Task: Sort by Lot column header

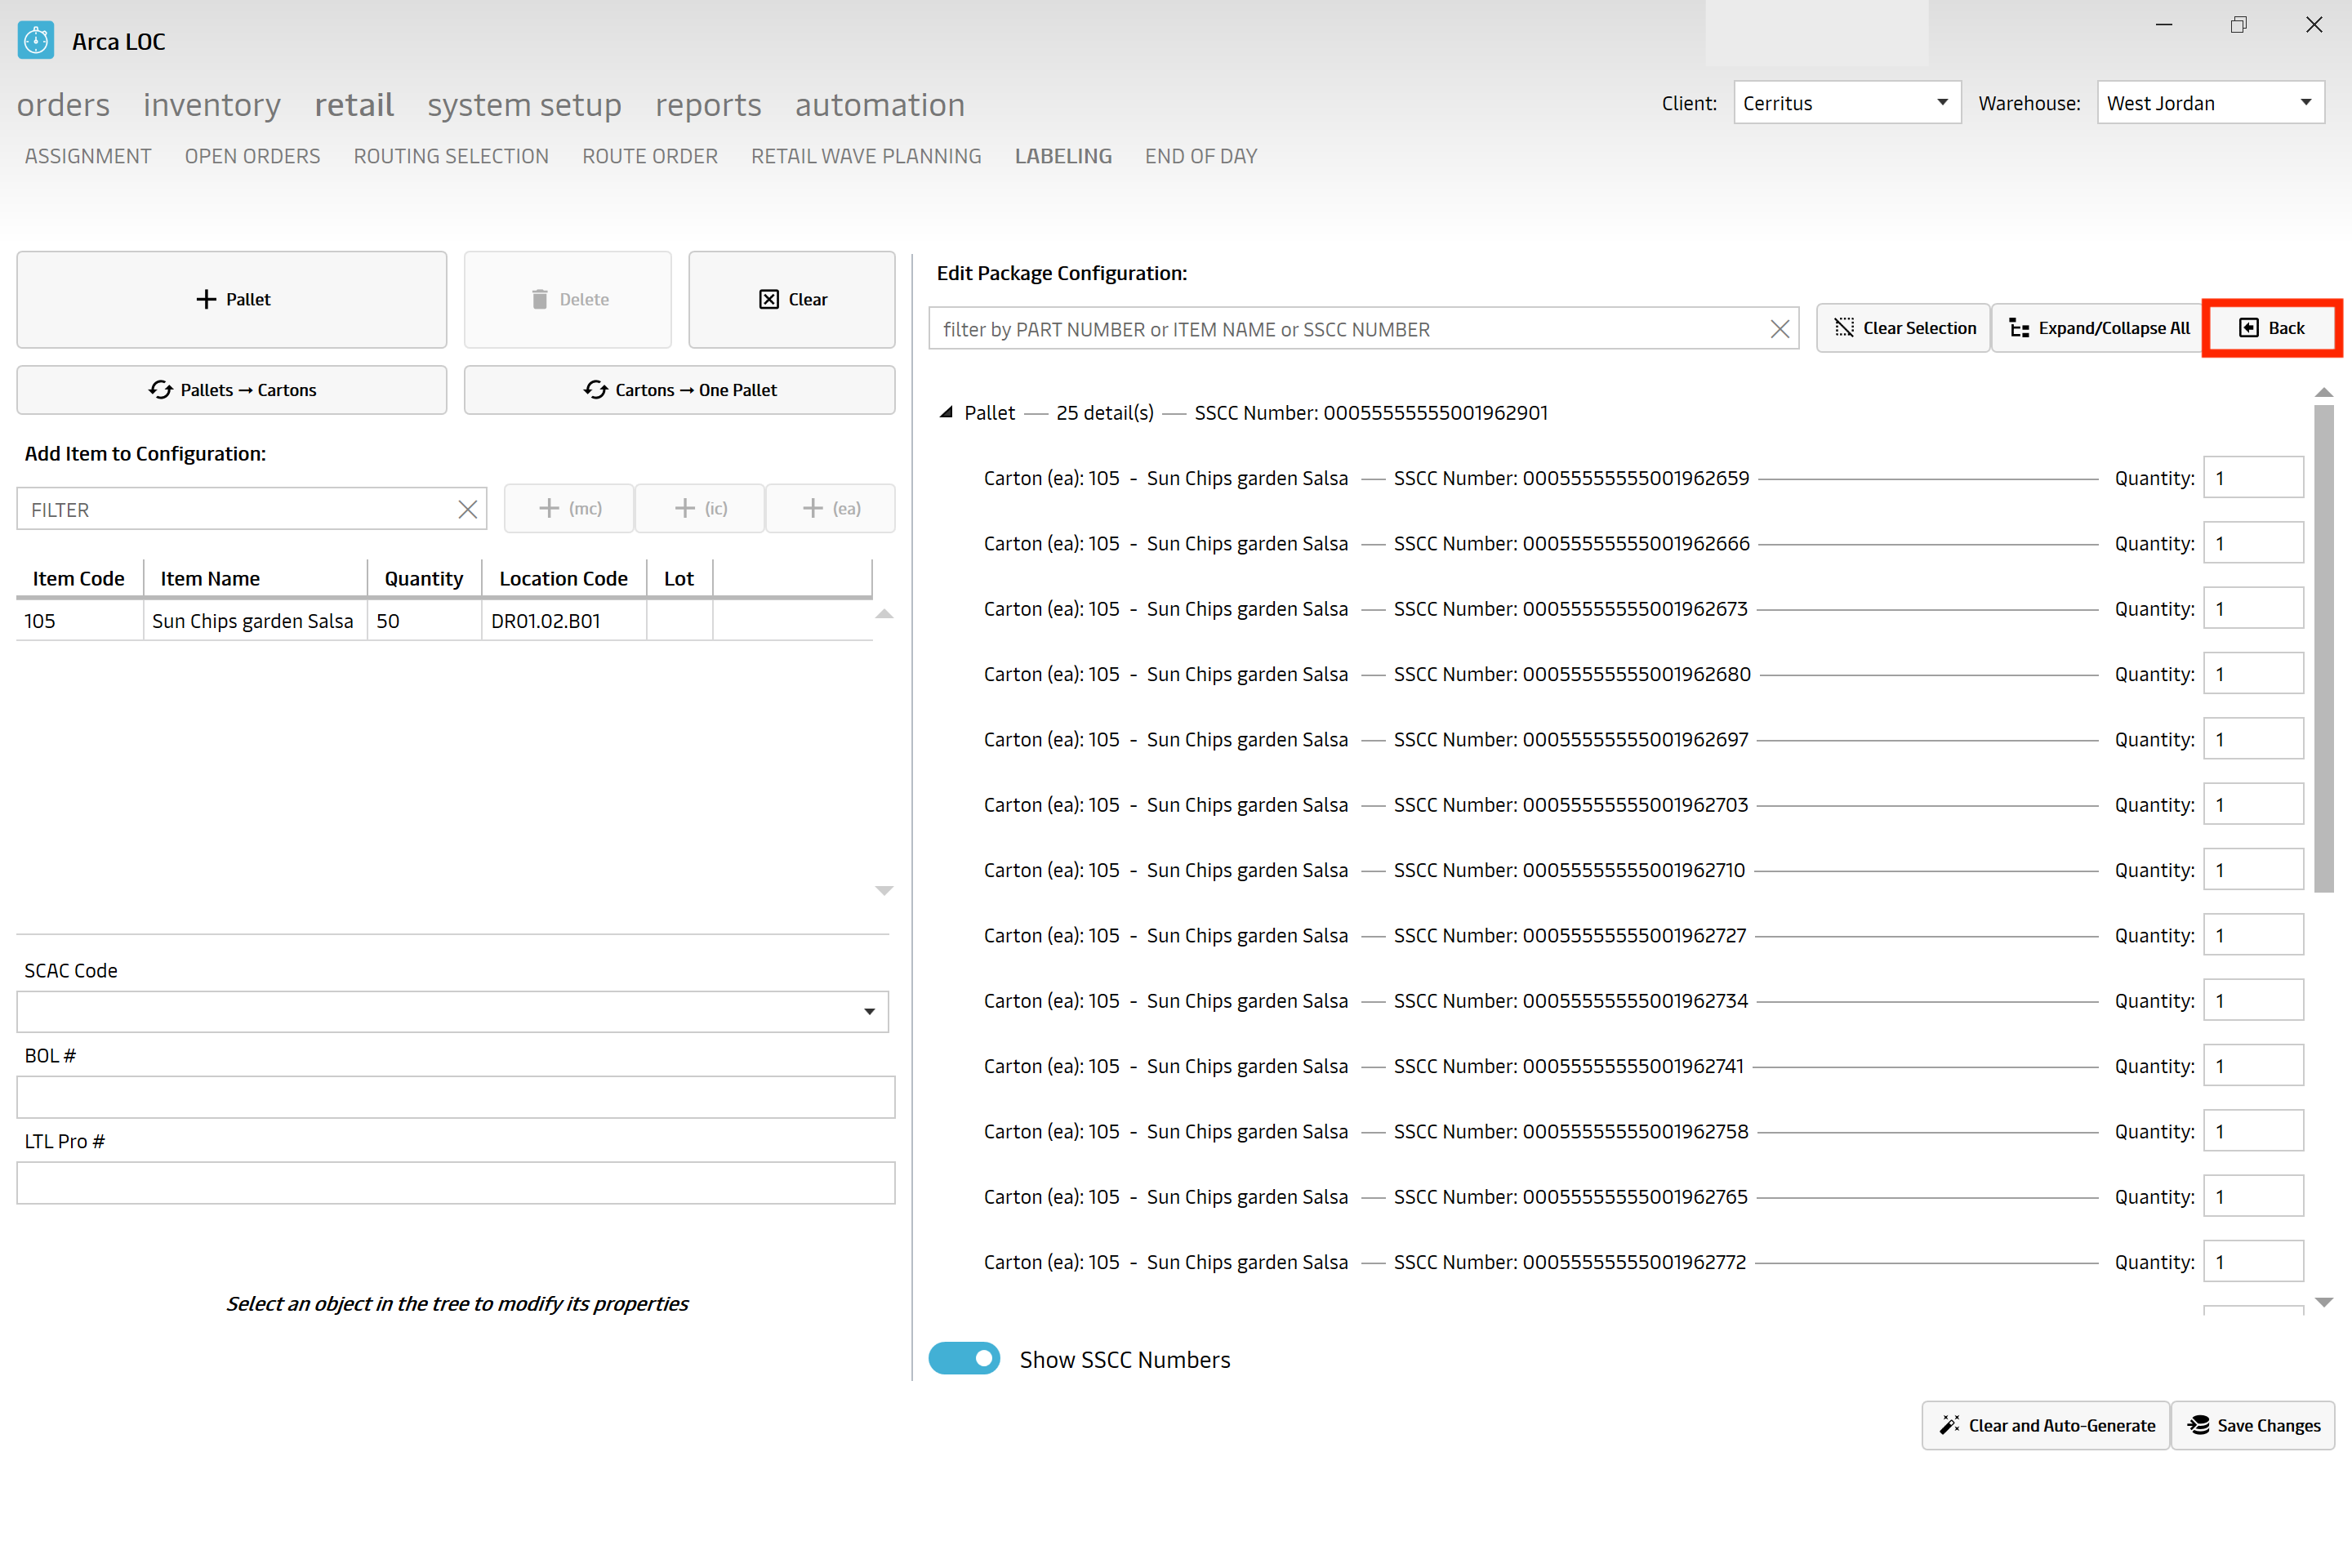Action: 679,578
